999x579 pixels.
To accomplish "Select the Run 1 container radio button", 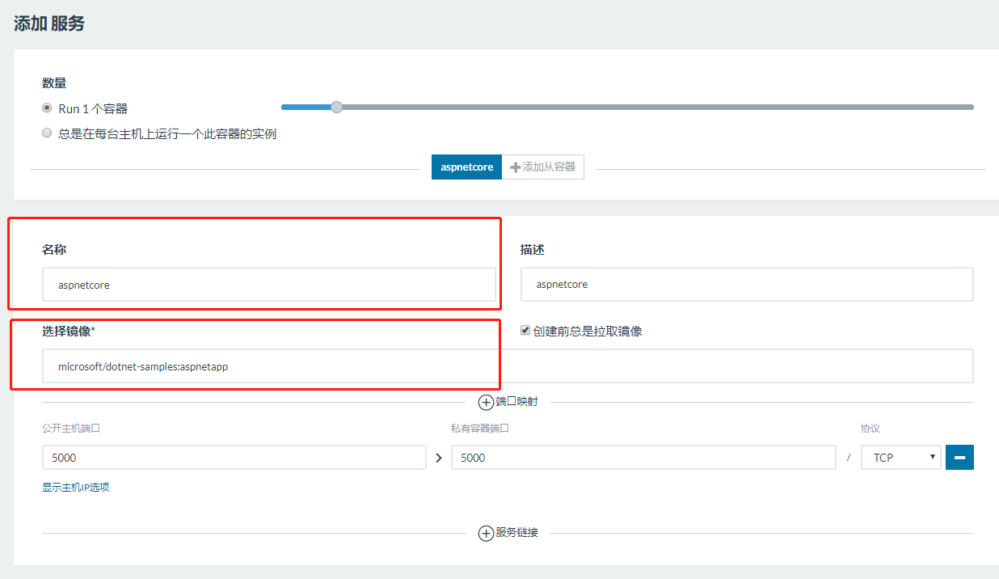I will click(x=47, y=108).
